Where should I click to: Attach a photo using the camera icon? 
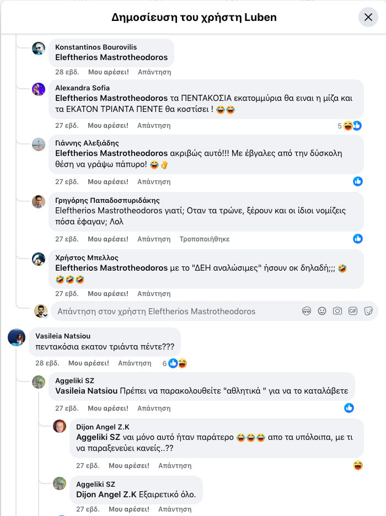tap(337, 311)
